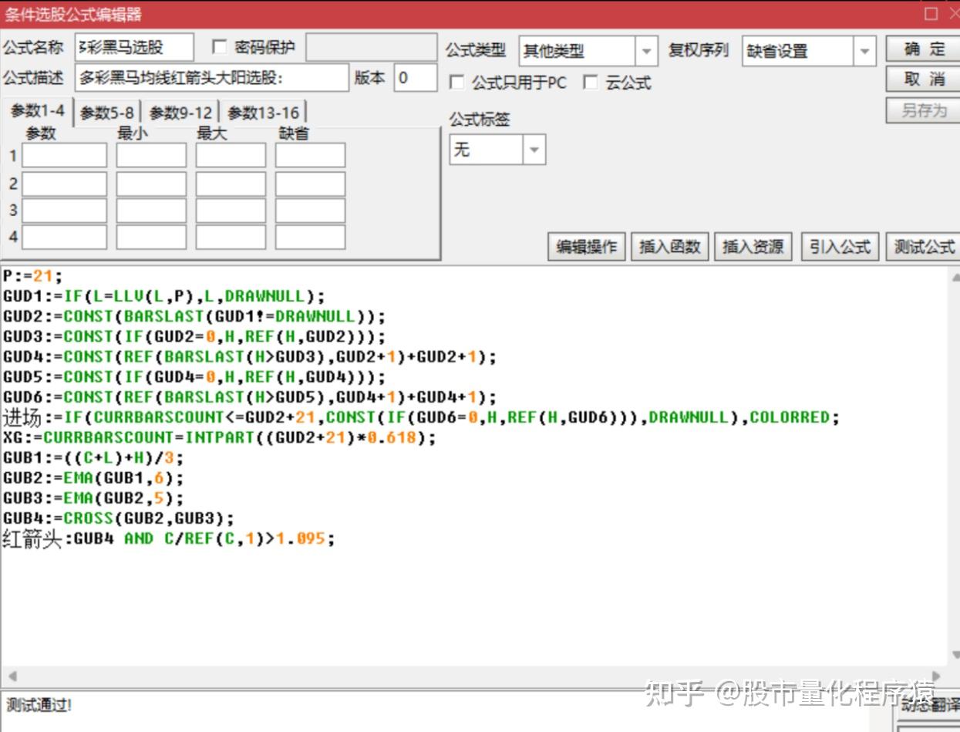Click the 测试公式 button

(x=923, y=247)
